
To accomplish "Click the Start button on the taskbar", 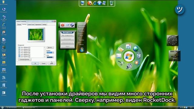I will tap(2, 107).
